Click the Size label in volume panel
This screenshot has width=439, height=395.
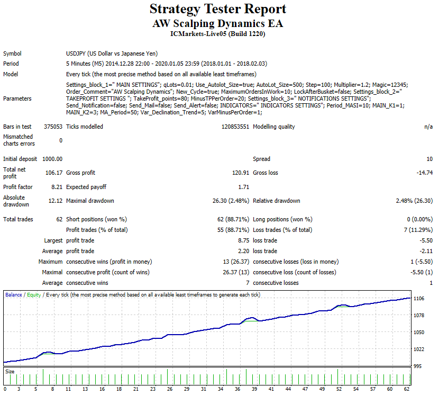[10, 372]
